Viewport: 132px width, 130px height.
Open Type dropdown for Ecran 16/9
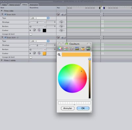[39, 18]
